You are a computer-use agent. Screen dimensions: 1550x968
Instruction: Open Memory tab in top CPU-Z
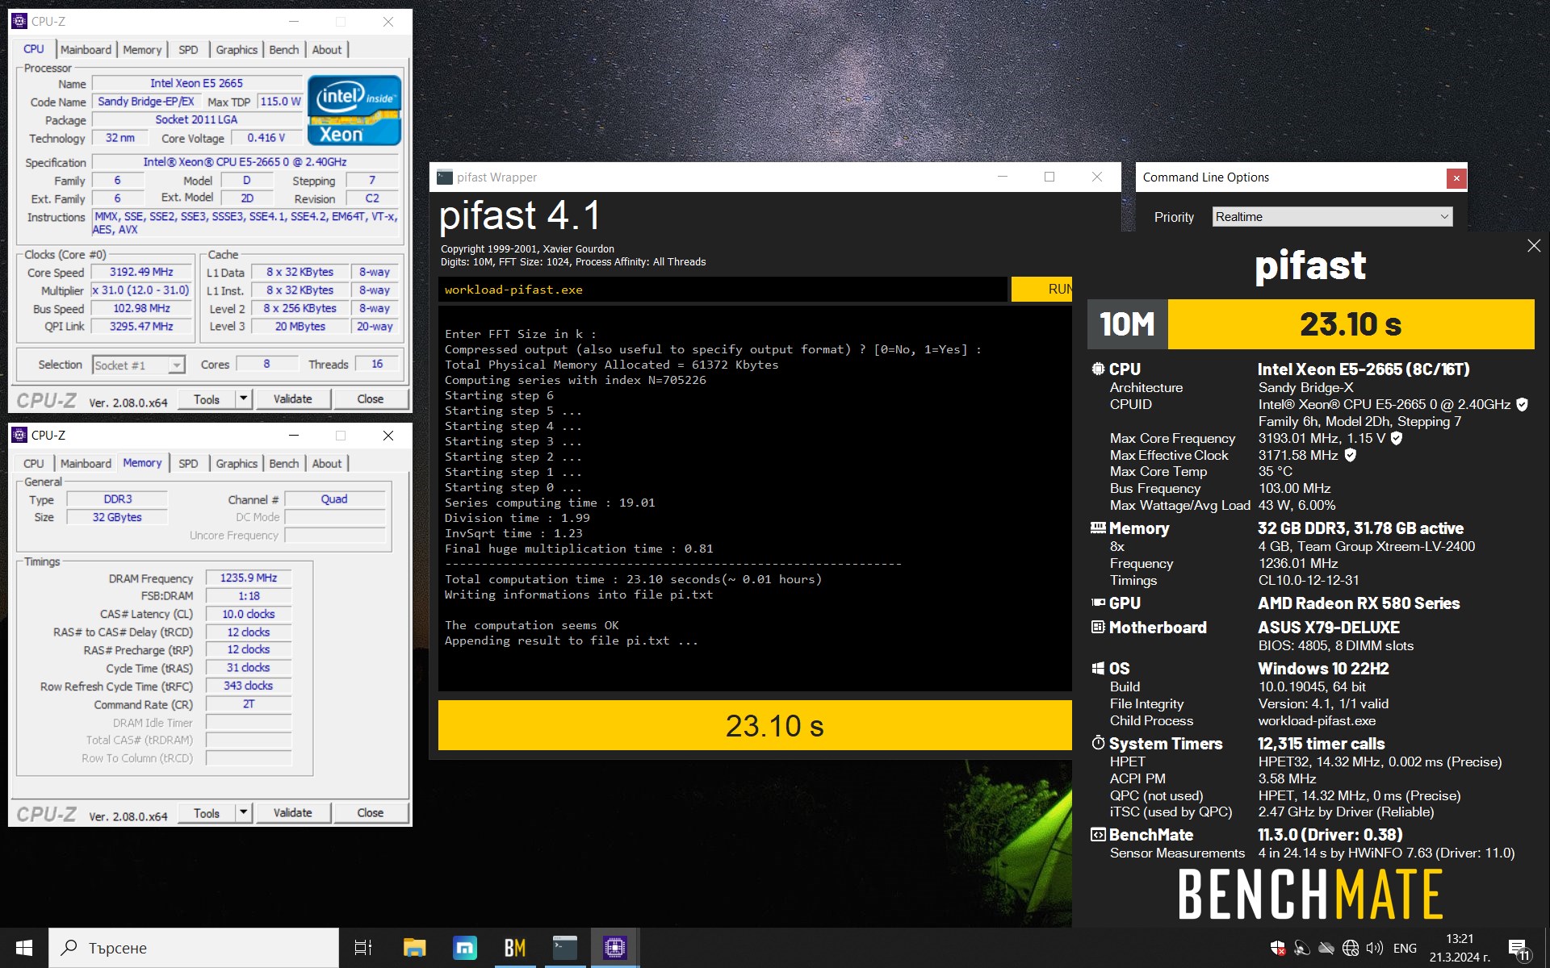coord(142,50)
